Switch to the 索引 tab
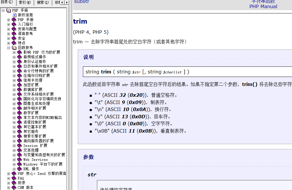The height and width of the screenshot is (190, 292). coord(25,2)
